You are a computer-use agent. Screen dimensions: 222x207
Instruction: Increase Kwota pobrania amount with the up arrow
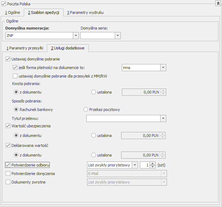pos(163,91)
